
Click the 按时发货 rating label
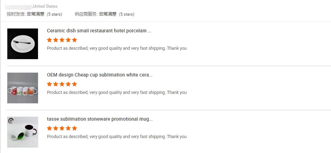[x=16, y=14]
